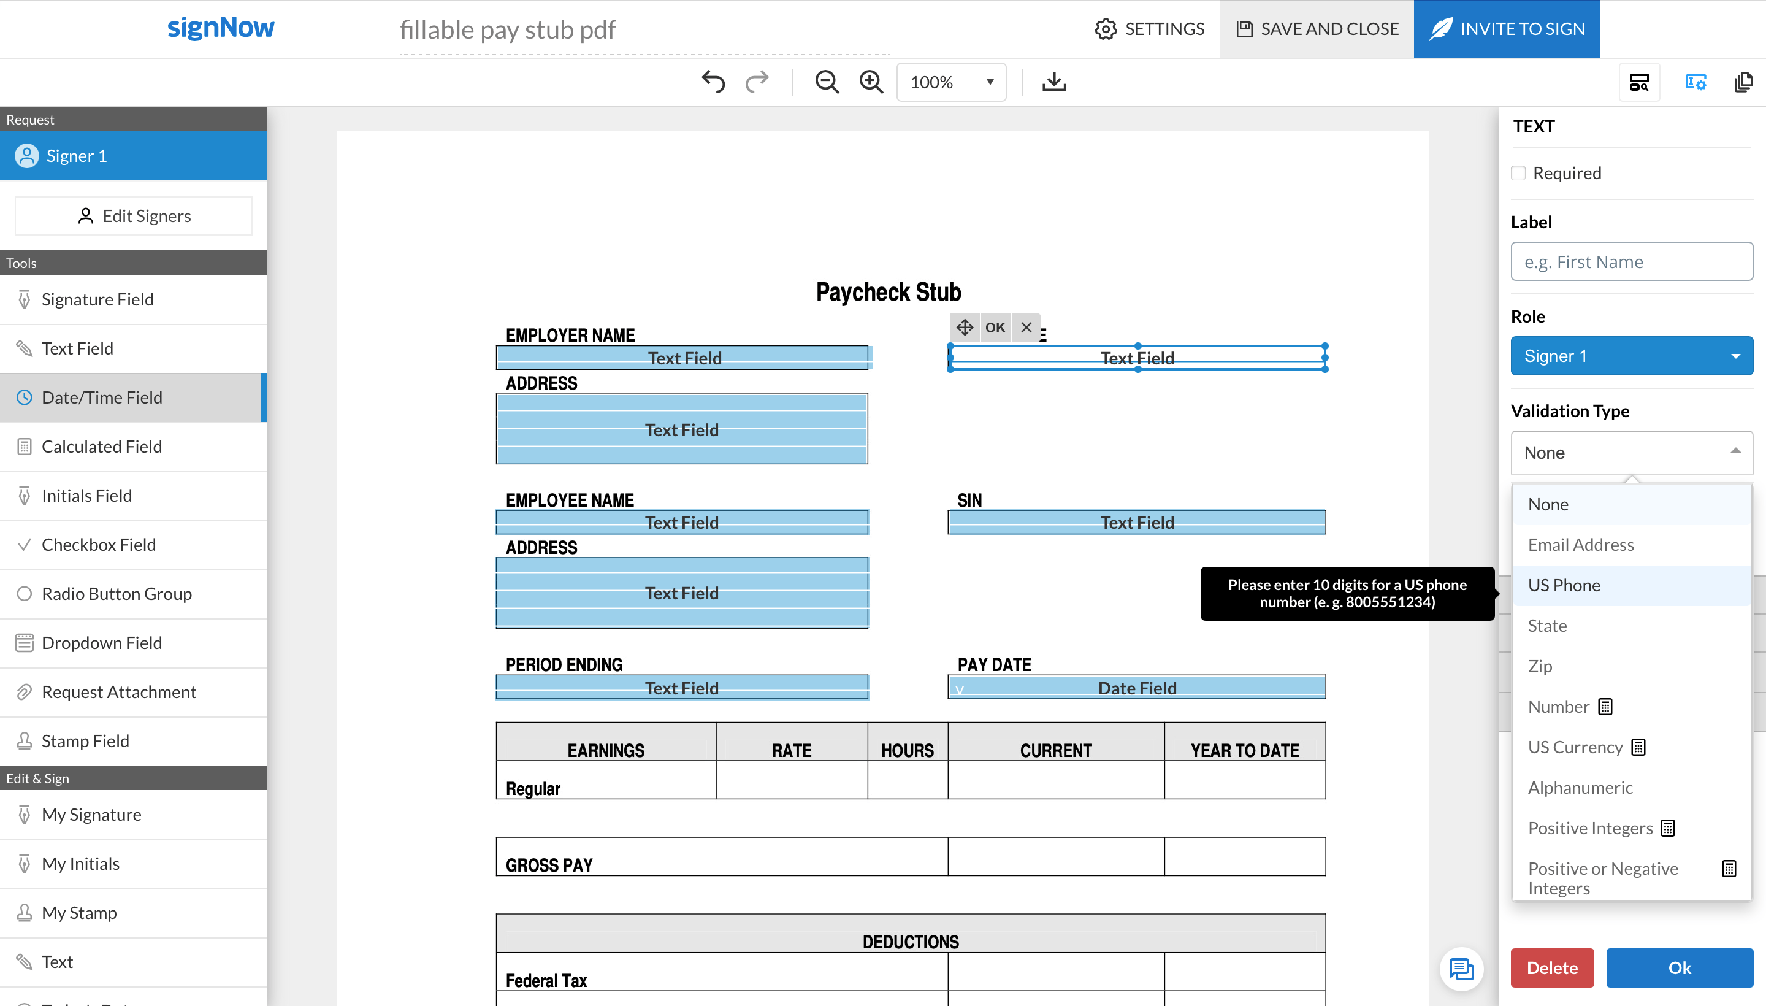1766x1006 pixels.
Task: Click the Label input field
Action: click(1630, 261)
